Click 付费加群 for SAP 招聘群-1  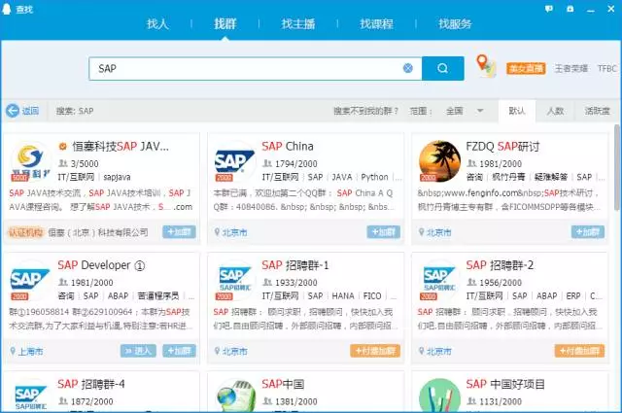click(x=374, y=351)
